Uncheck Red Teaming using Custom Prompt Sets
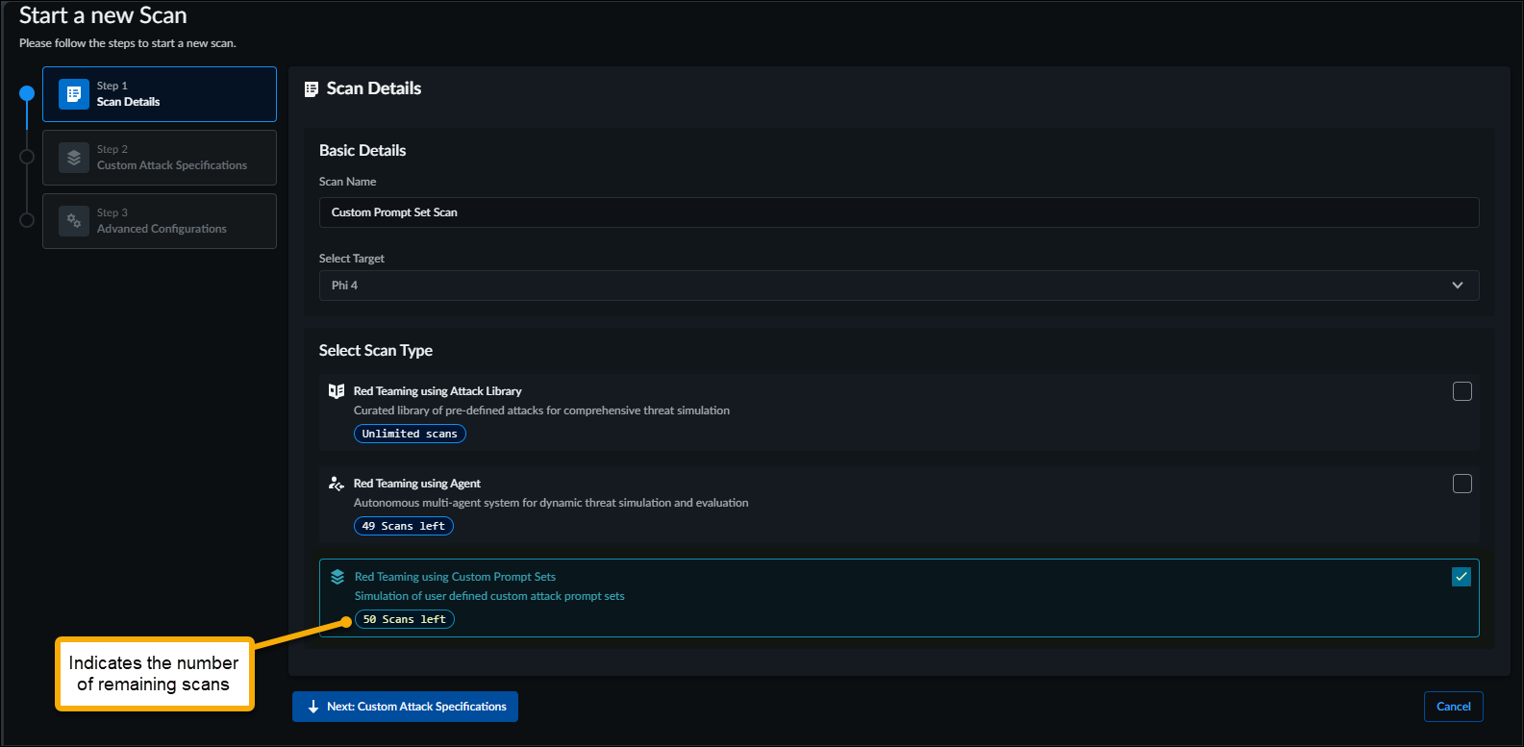The width and height of the screenshot is (1524, 747). point(1462,577)
